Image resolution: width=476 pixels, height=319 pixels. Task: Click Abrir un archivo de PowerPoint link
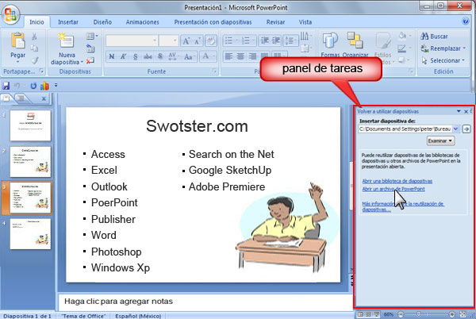tap(393, 189)
